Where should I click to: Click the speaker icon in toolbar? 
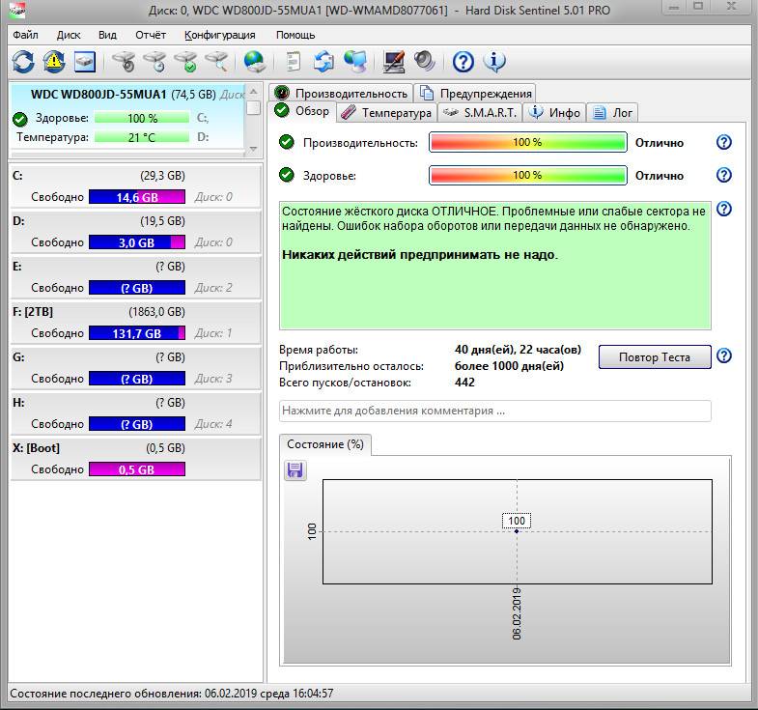tap(425, 62)
